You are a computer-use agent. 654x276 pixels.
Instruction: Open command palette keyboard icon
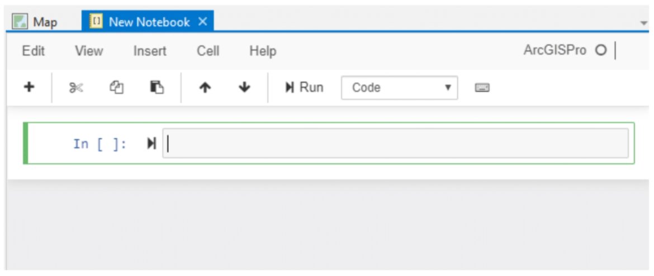(482, 88)
